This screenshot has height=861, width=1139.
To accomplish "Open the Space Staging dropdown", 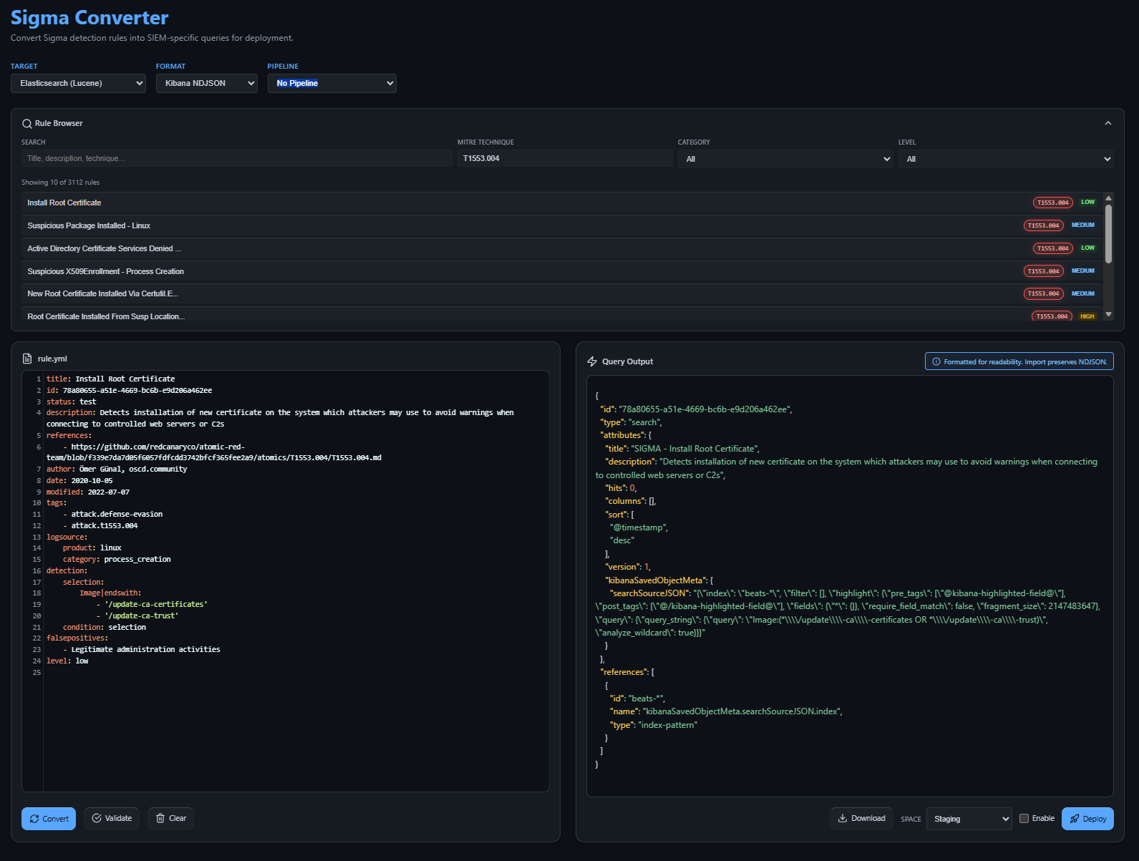I will (x=969, y=819).
